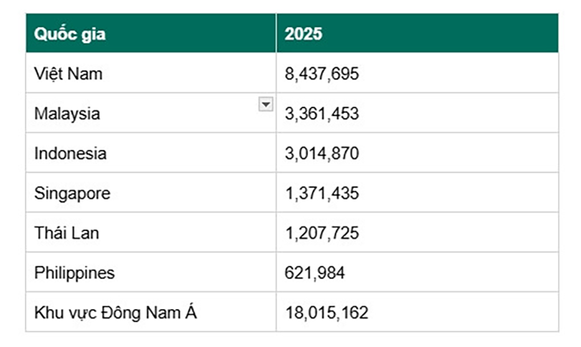The image size is (581, 347).
Task: Click the value 1,207,725
Action: pyautogui.click(x=322, y=233)
